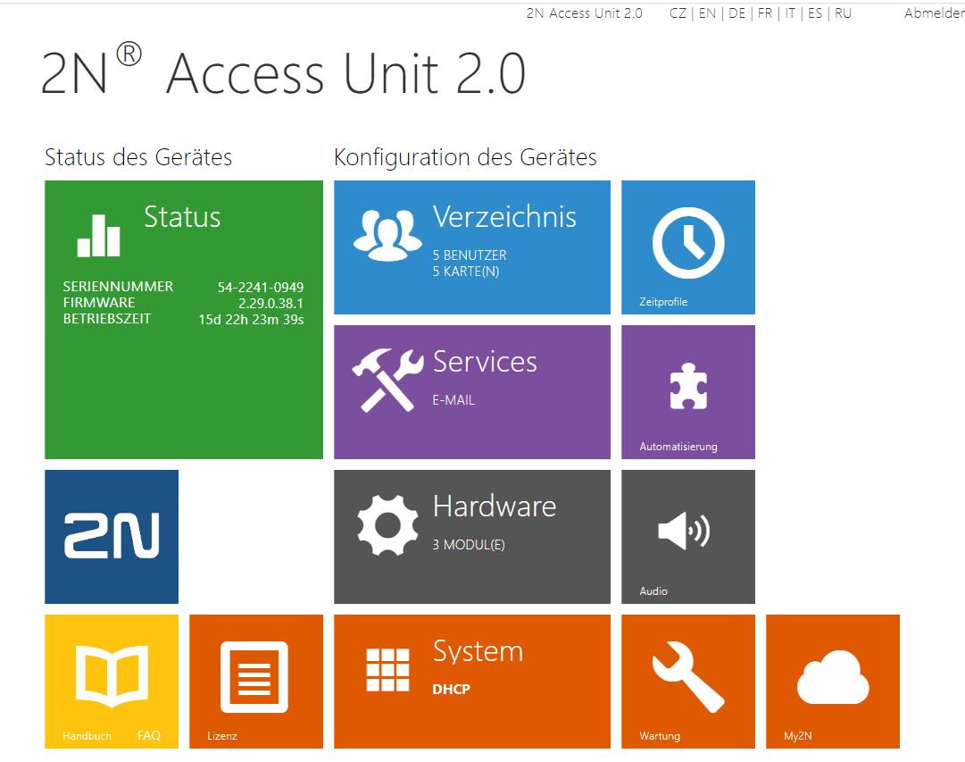Click the System grid icon

tap(387, 670)
